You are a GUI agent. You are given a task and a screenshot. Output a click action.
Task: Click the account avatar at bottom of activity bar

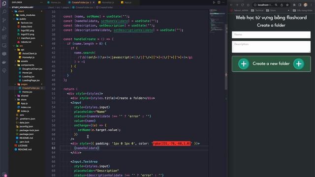click(4, 175)
